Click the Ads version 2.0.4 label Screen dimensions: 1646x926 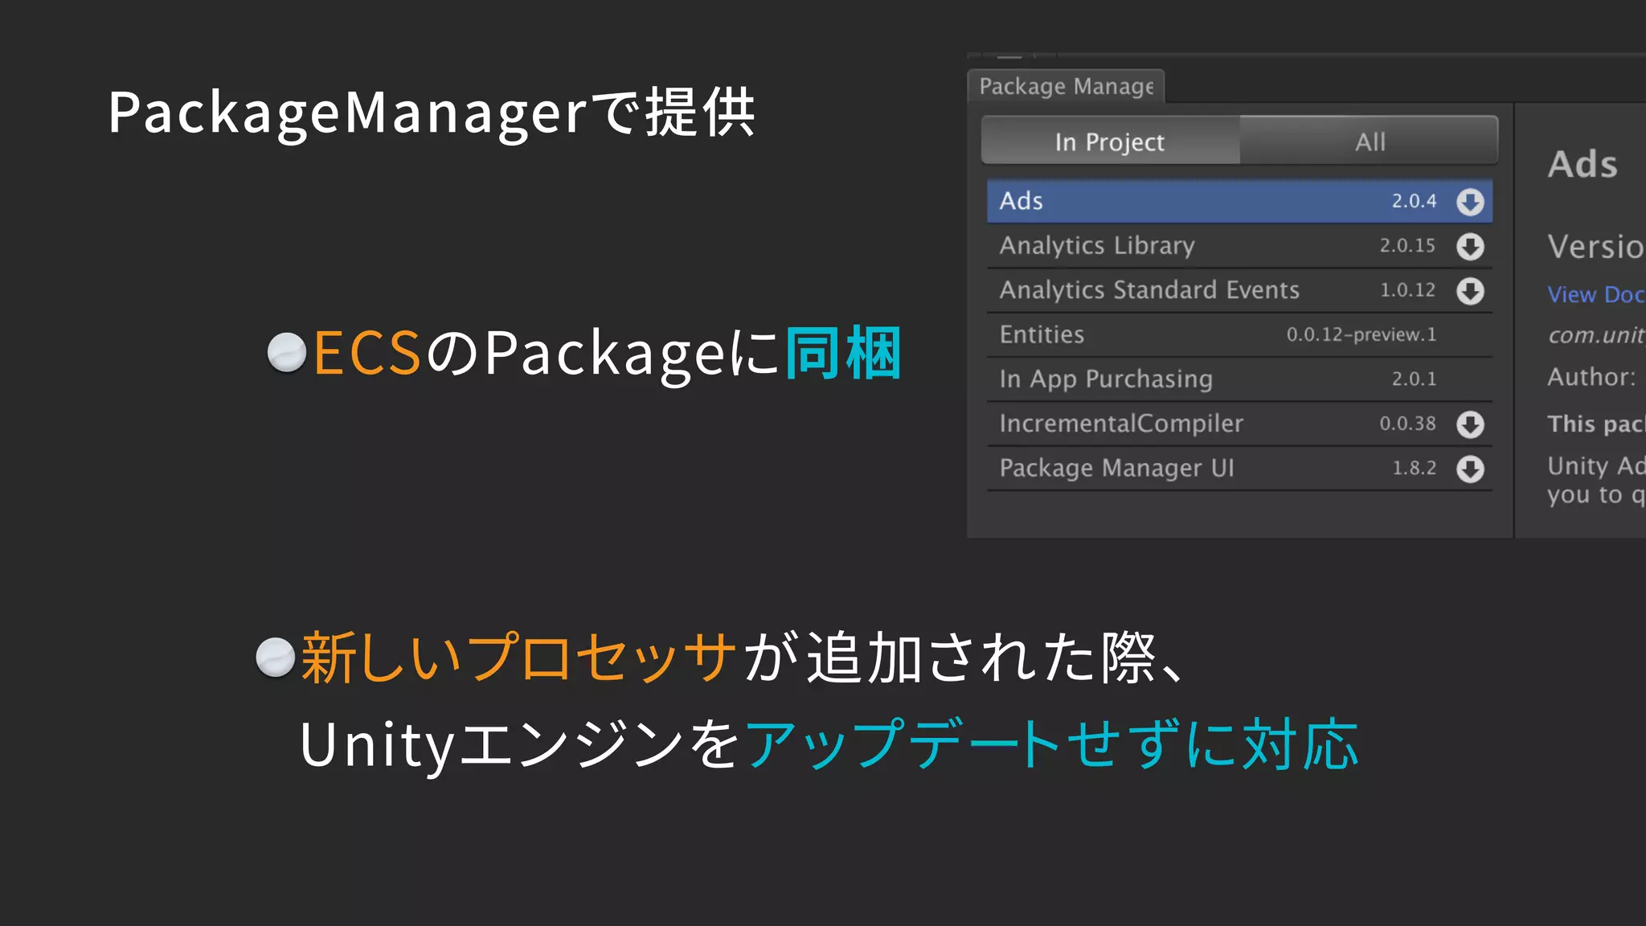pyautogui.click(x=1414, y=201)
